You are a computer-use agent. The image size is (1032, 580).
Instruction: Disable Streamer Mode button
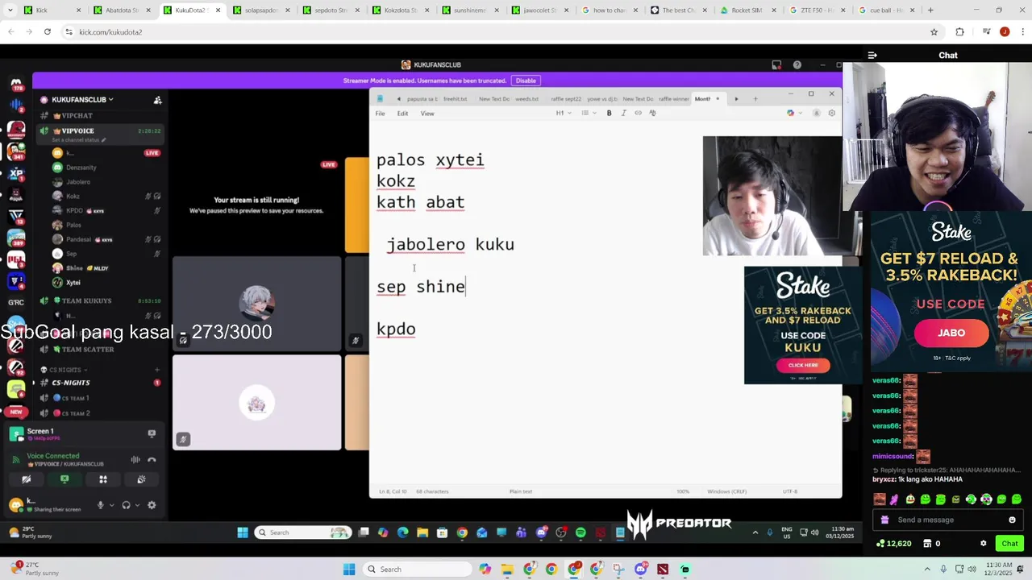click(x=526, y=81)
